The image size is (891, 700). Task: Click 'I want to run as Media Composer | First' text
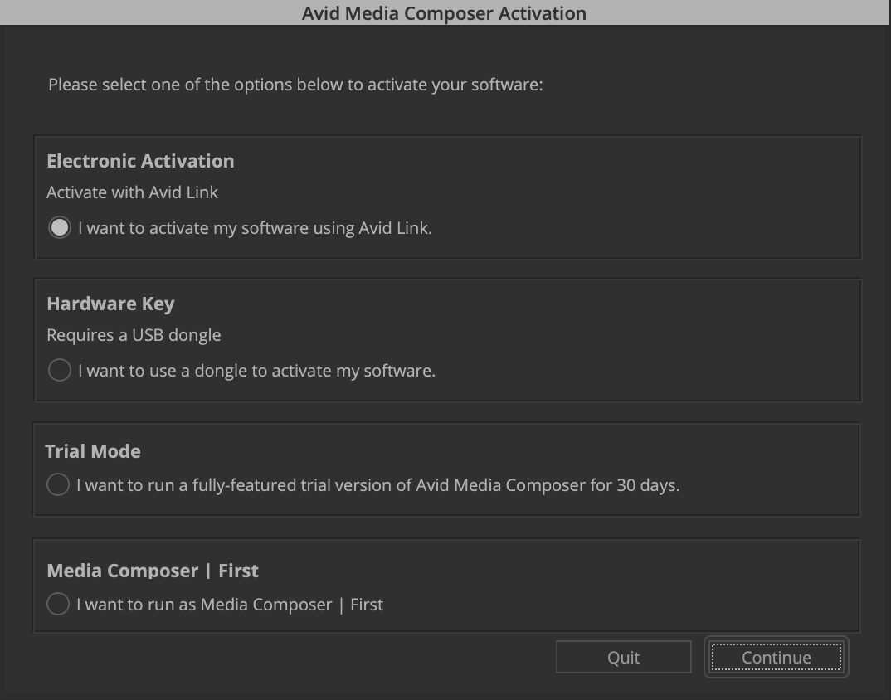[x=230, y=605]
